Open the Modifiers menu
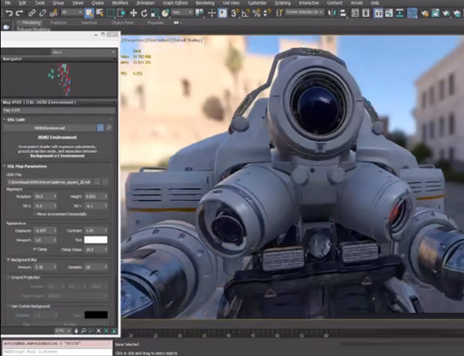The width and height of the screenshot is (464, 356). (120, 3)
